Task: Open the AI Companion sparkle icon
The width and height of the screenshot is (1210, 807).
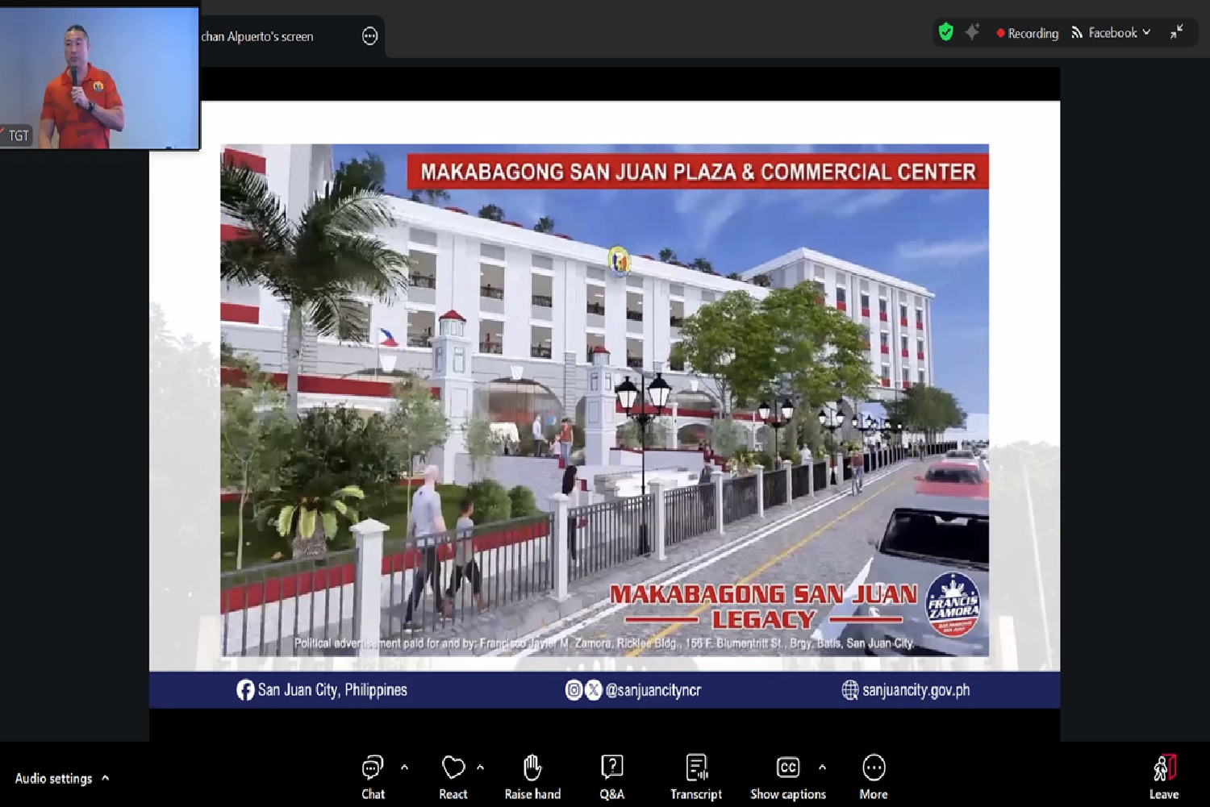Action: coord(973,32)
